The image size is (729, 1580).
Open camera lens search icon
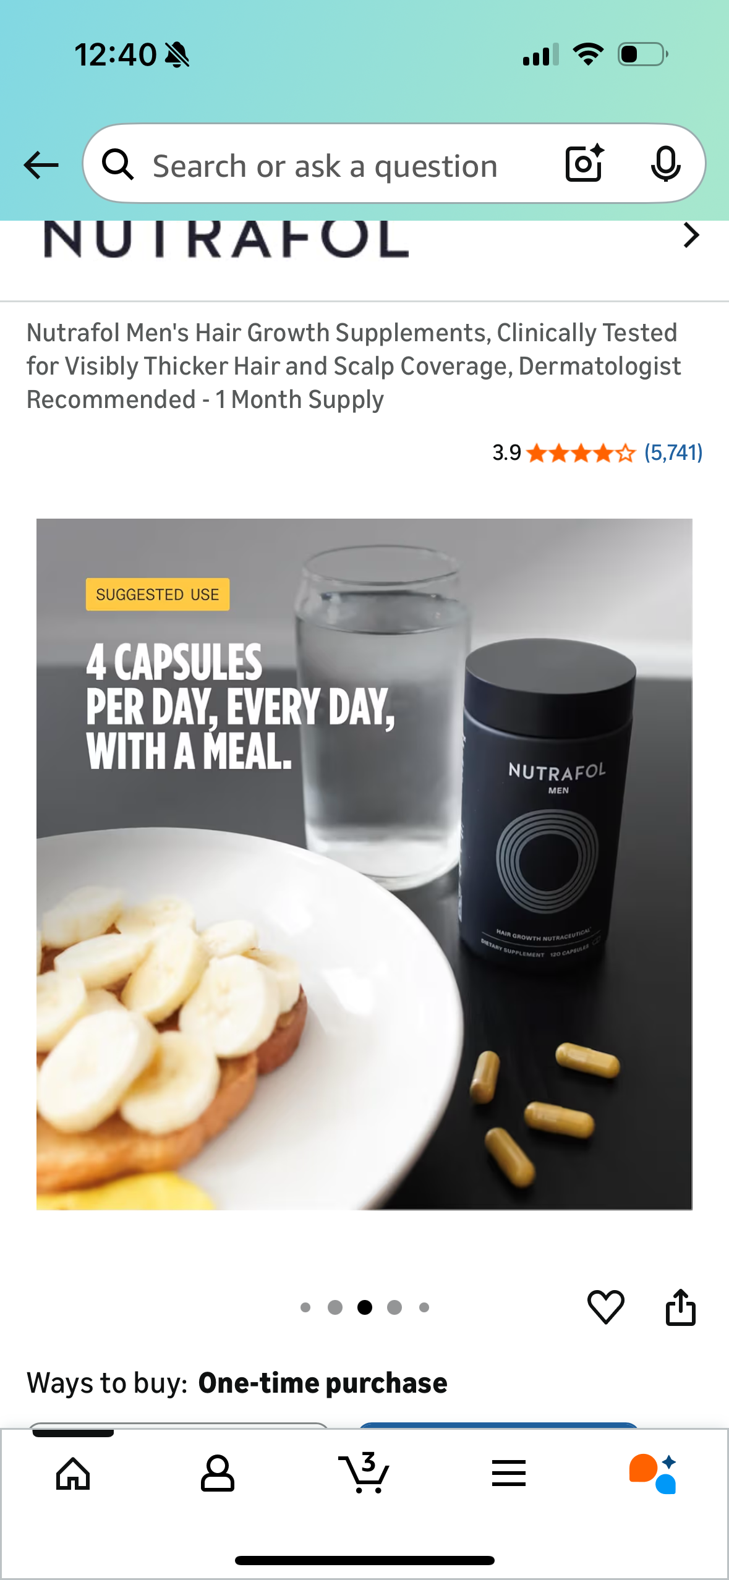584,163
